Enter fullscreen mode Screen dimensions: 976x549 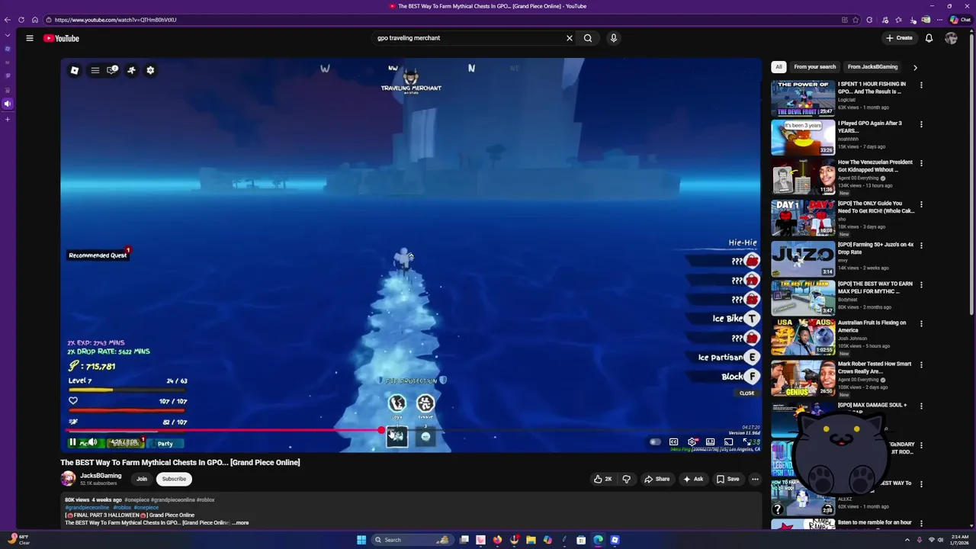(746, 442)
